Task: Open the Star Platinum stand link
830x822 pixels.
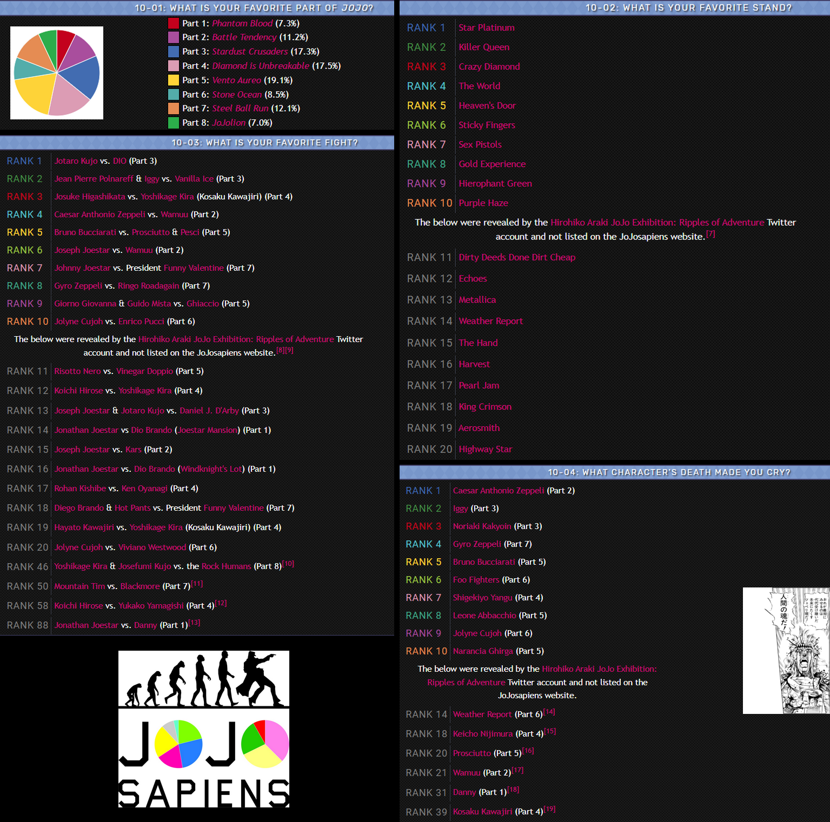Action: (x=487, y=28)
